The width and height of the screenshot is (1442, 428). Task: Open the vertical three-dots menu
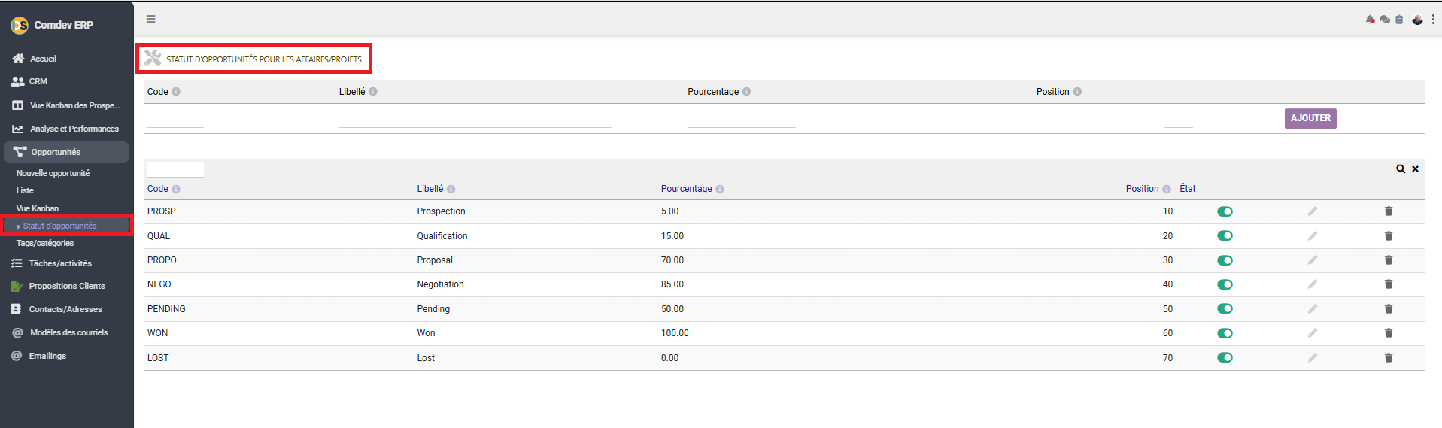point(1433,20)
